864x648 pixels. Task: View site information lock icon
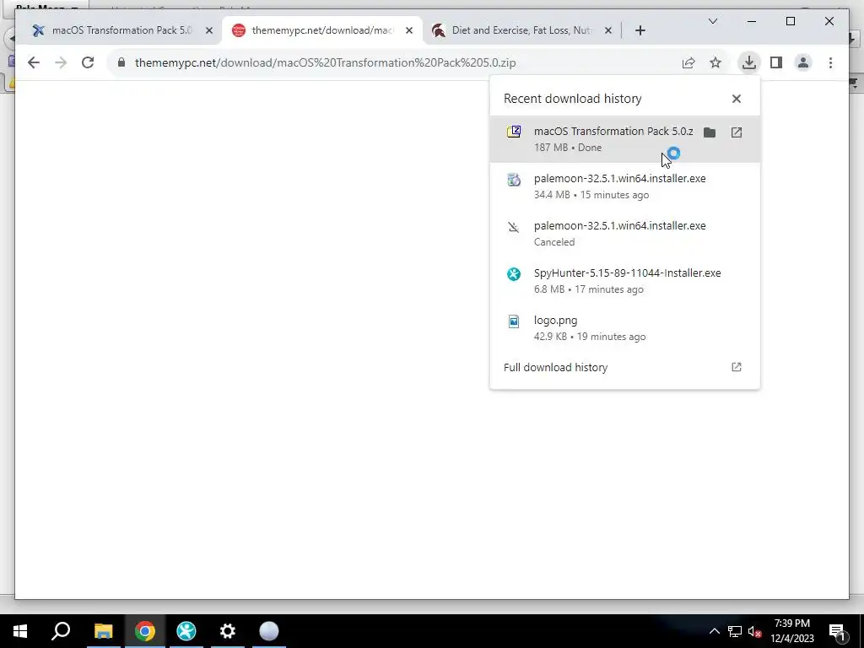point(121,62)
